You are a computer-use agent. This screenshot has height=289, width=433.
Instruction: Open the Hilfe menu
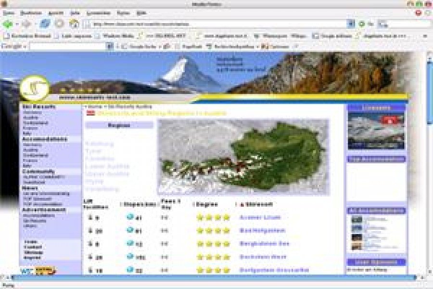click(141, 13)
